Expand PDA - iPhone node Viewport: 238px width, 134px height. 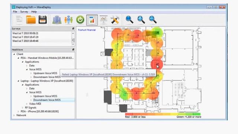[18, 111]
